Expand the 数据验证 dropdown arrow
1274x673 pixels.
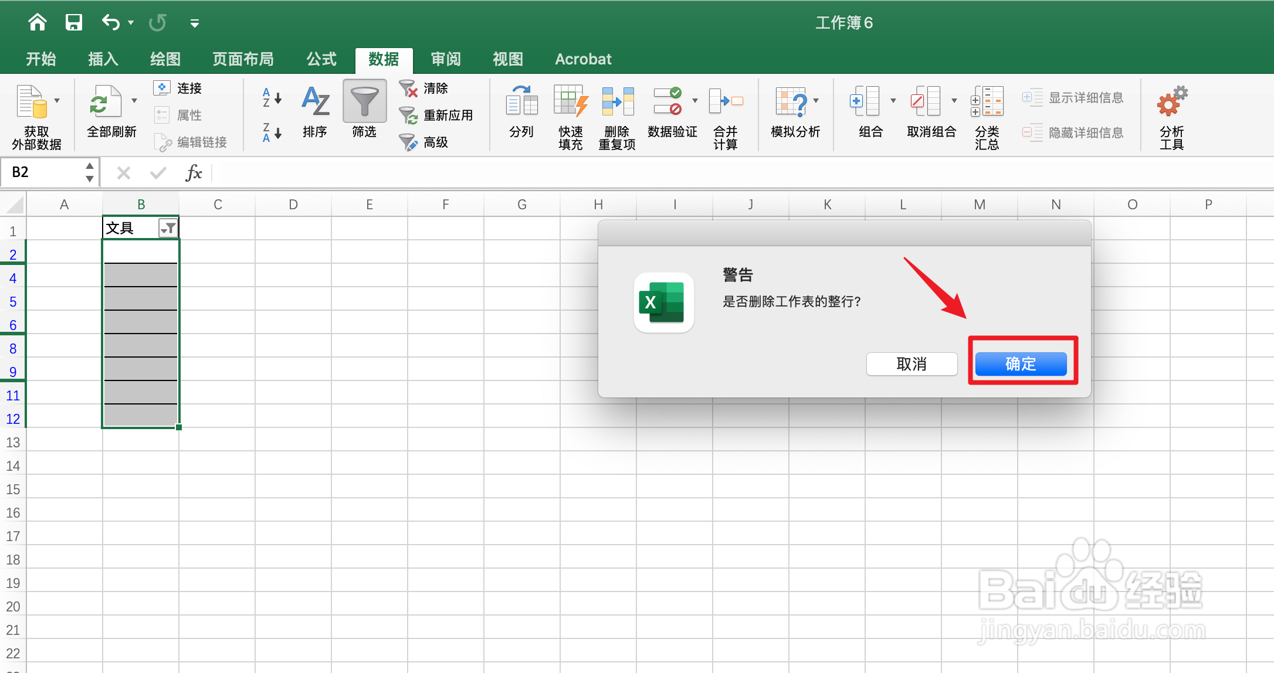[695, 101]
